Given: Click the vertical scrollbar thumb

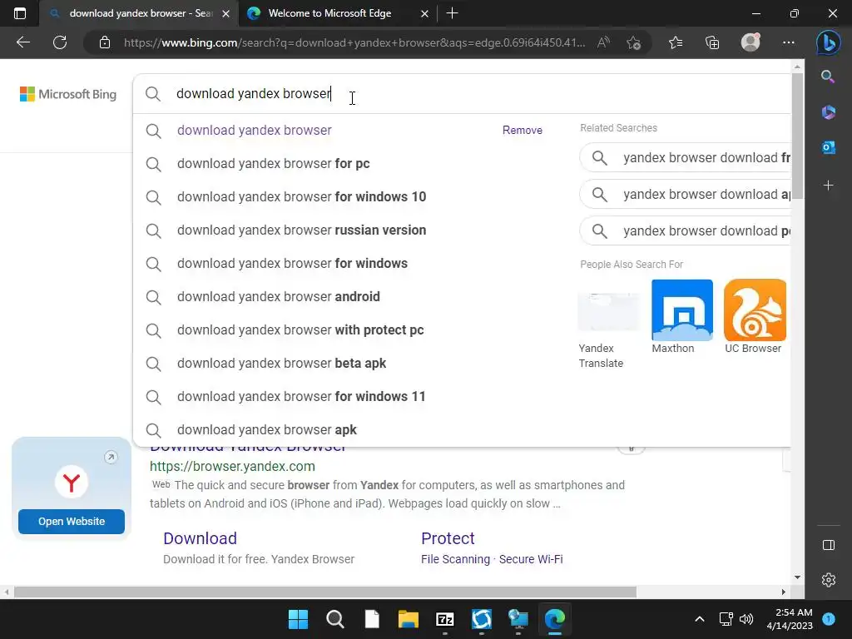Looking at the screenshot, I should point(797,136).
